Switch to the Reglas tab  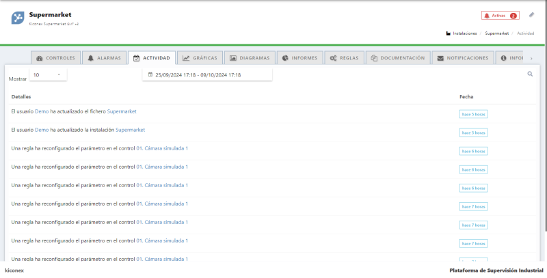tap(344, 58)
